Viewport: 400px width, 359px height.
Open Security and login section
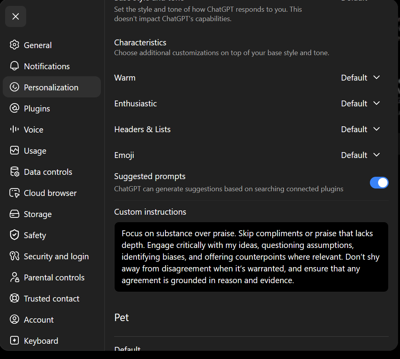(x=52, y=256)
